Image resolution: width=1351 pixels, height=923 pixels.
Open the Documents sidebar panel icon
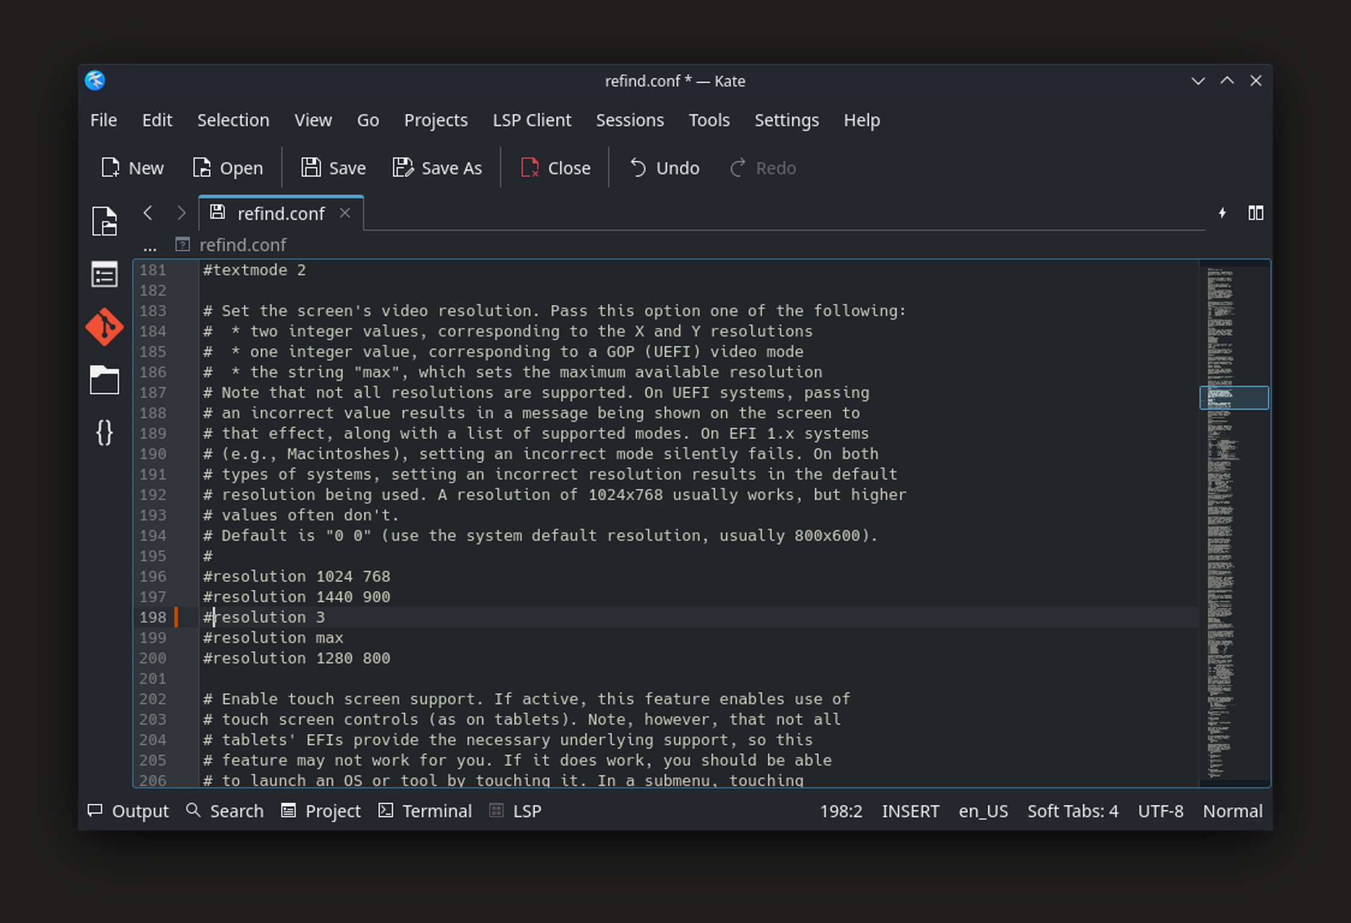(x=104, y=221)
